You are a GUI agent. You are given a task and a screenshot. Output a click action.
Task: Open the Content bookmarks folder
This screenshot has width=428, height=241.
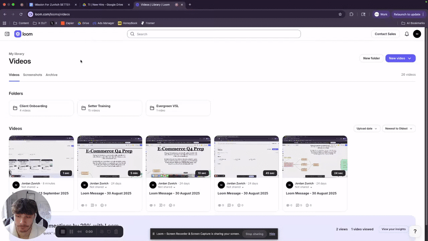21,23
